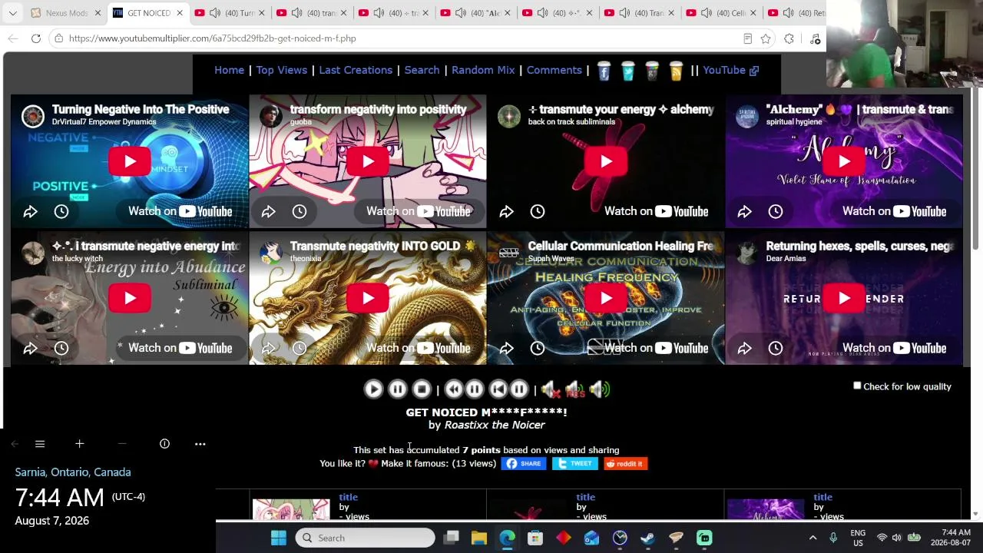Share the Turning Negative Into The Positive video
Viewport: 983px width, 553px height.
pyautogui.click(x=30, y=211)
